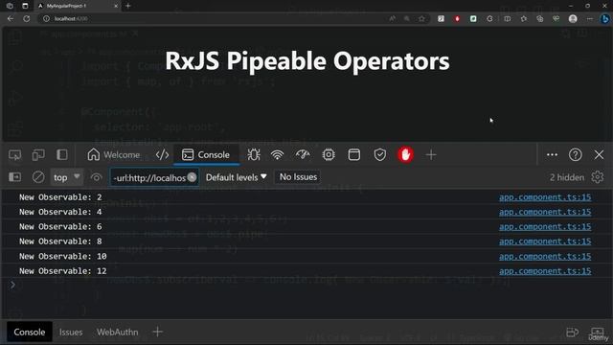
Task: Open source link for New Observable: 10
Action: [x=545, y=256]
